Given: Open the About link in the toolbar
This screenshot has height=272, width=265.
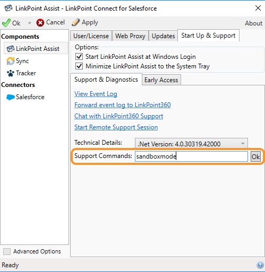Looking at the screenshot, I should pyautogui.click(x=253, y=23).
